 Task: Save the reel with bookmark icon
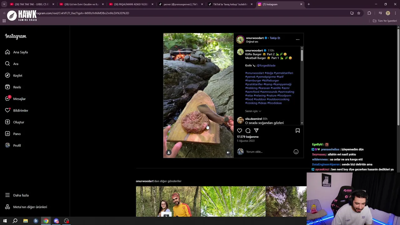[x=297, y=131]
